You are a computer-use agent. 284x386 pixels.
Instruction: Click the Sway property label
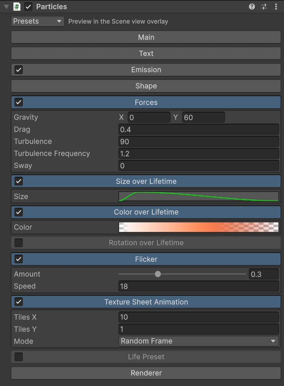tap(23, 166)
